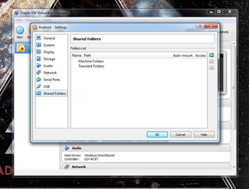Click the Cancel button
Screen dimensions: 249x189
coord(181,135)
